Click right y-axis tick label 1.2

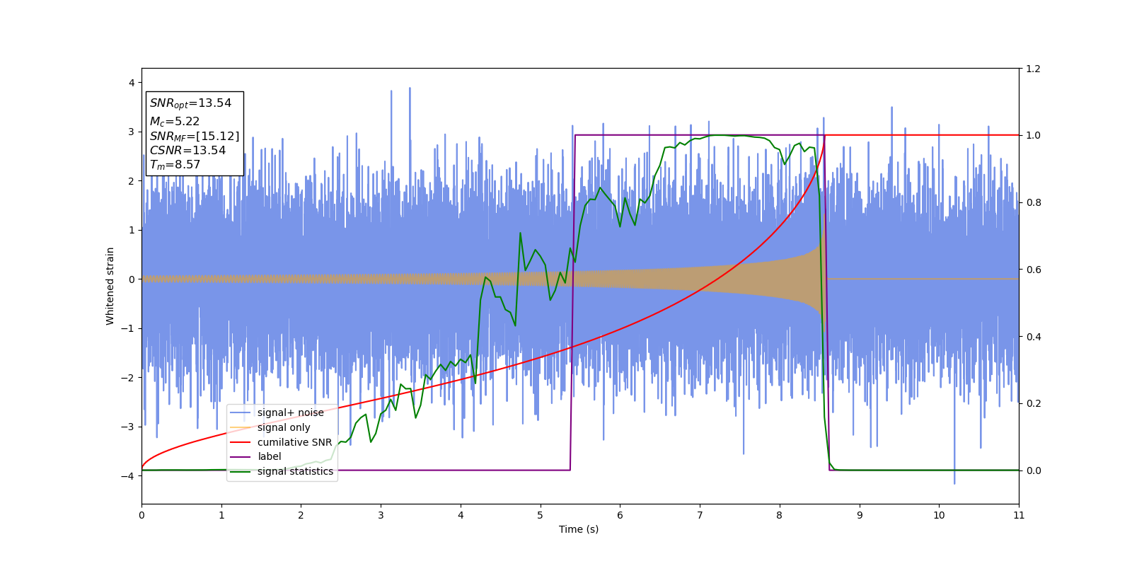pos(1034,69)
